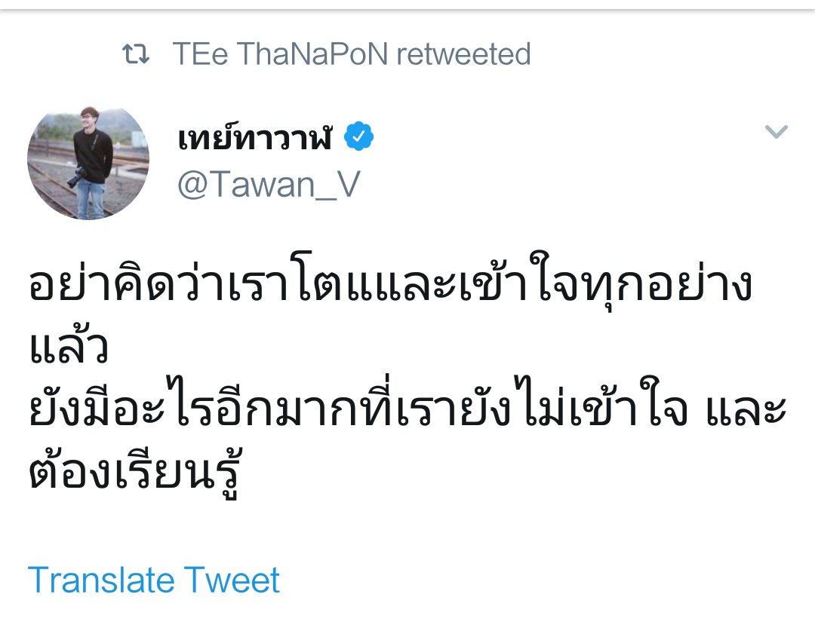Click the man standing in the avatar

(x=93, y=162)
